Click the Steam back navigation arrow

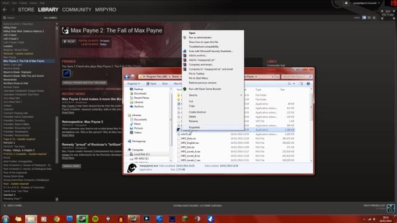click(5, 10)
